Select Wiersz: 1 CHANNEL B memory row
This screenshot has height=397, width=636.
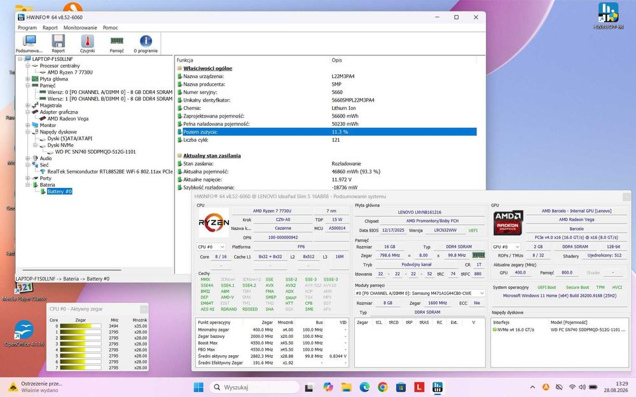pyautogui.click(x=110, y=99)
